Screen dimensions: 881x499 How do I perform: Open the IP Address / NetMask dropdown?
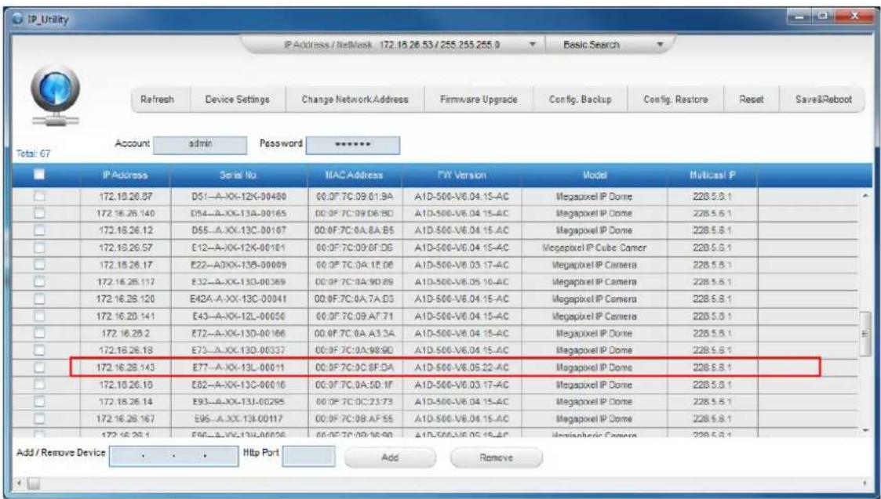(532, 45)
